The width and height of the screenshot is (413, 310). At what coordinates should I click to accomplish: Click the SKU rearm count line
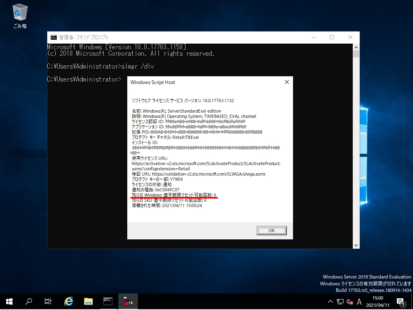pos(169,200)
